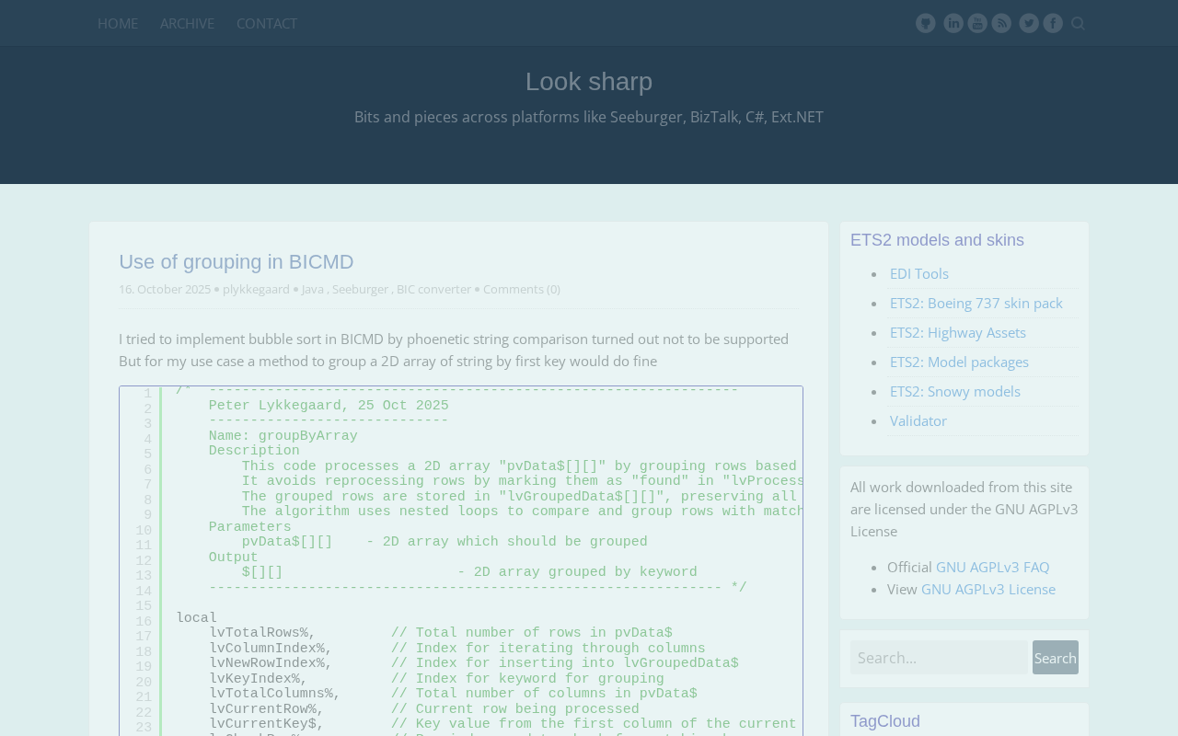Screen dimensions: 1178x736
Task: Click the 'Description' code comment line
Action: click(x=254, y=451)
